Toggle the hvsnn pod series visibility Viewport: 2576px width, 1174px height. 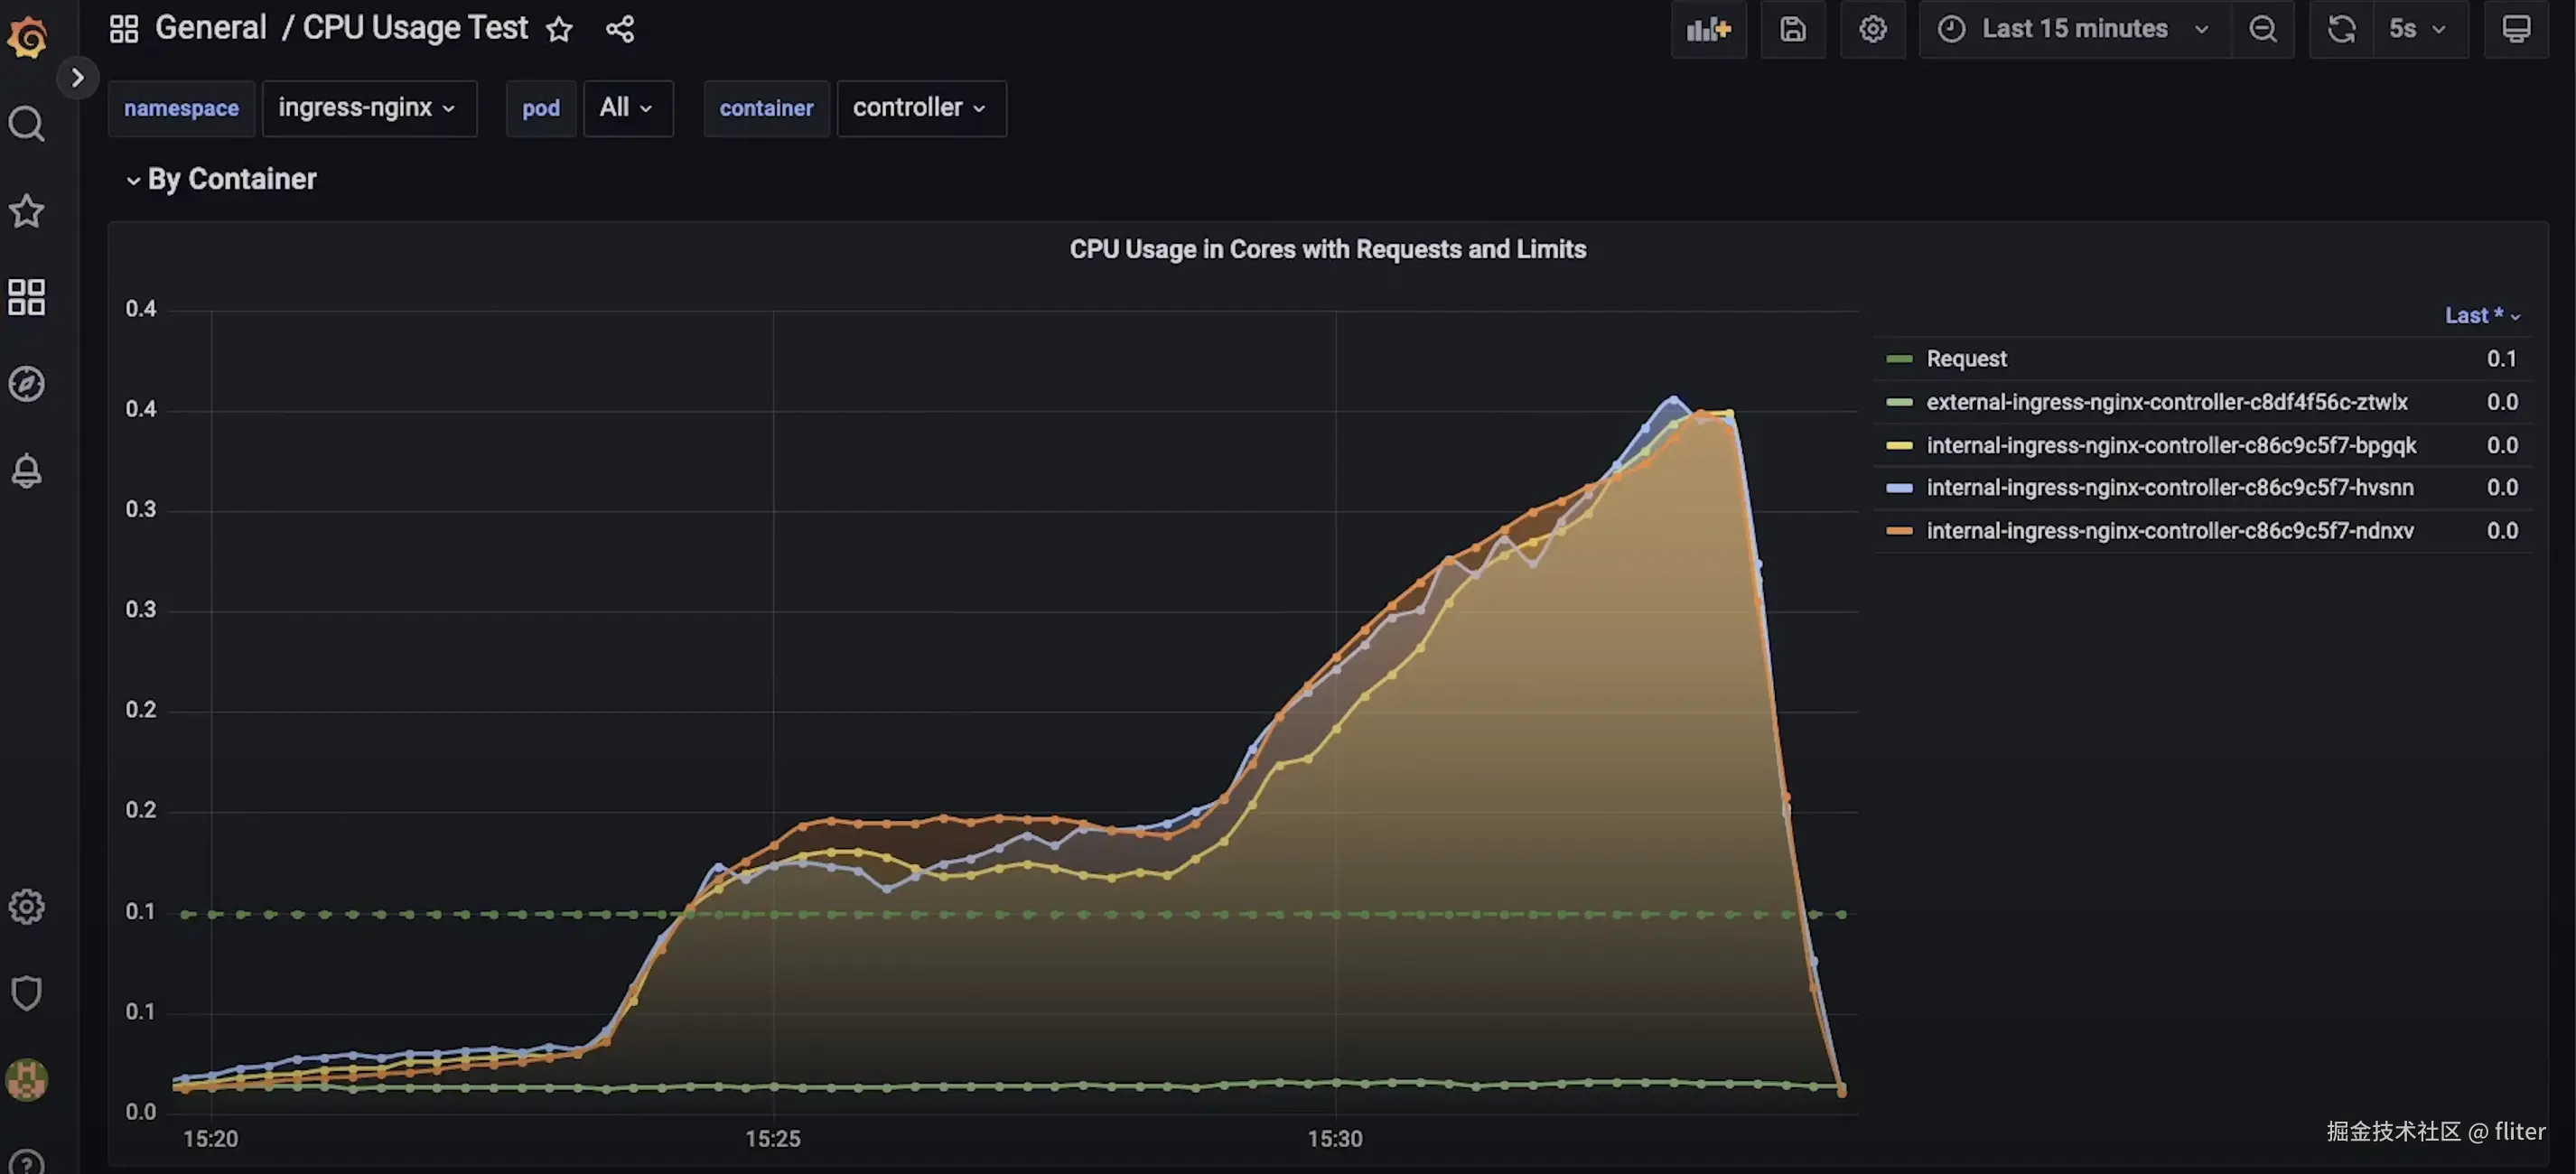coord(2169,488)
